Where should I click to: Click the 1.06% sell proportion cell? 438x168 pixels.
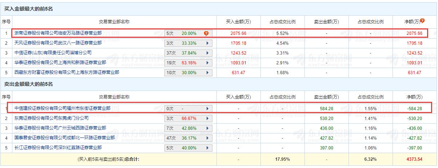coord(370,148)
